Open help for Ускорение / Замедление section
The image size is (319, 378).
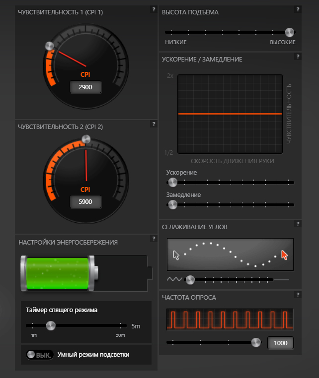point(298,57)
